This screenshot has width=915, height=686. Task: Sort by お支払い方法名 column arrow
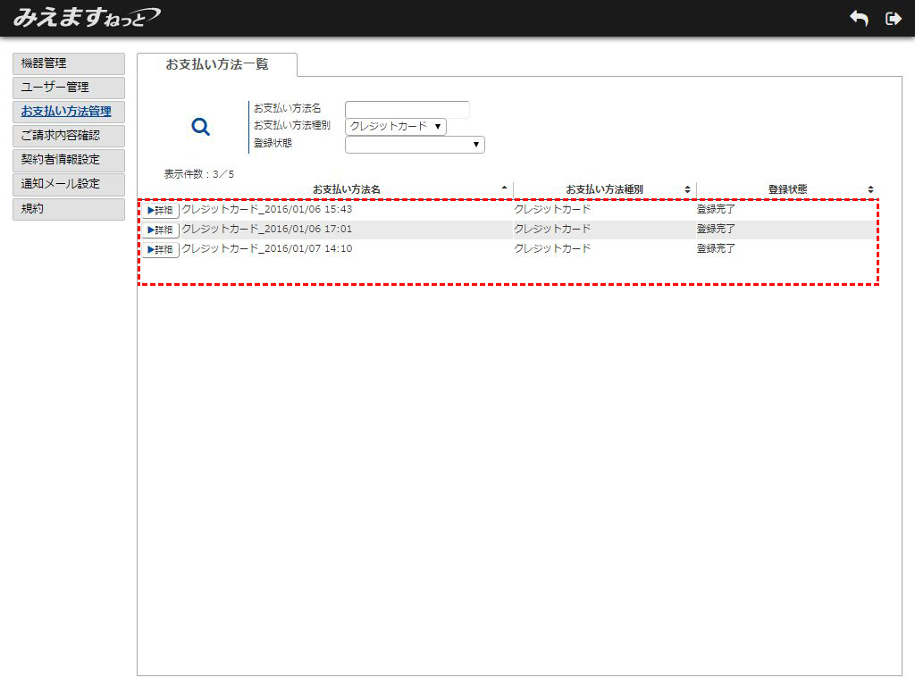pyautogui.click(x=505, y=188)
